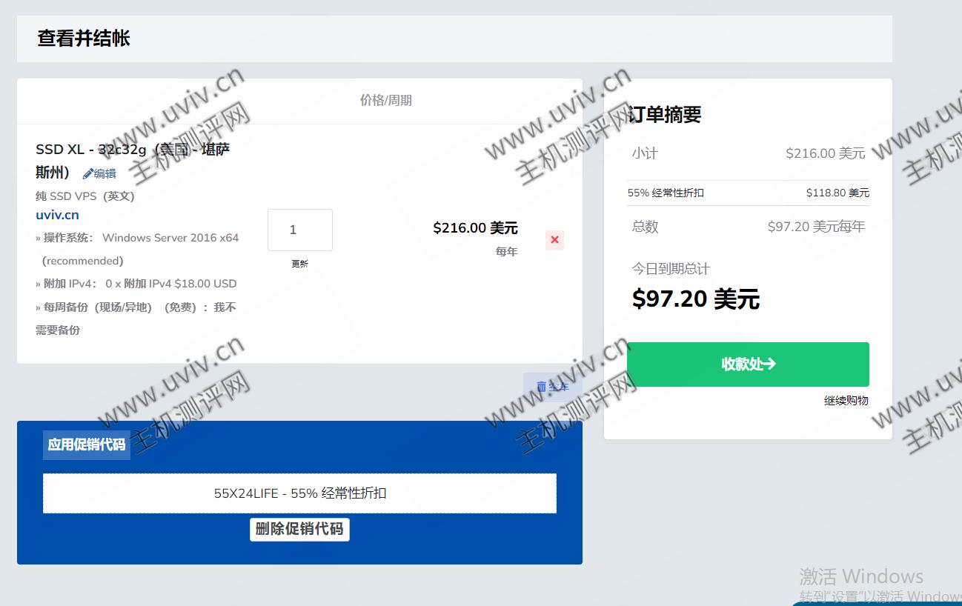Click the 查看并结帐 page heading
Screen dimensions: 962x606
84,39
